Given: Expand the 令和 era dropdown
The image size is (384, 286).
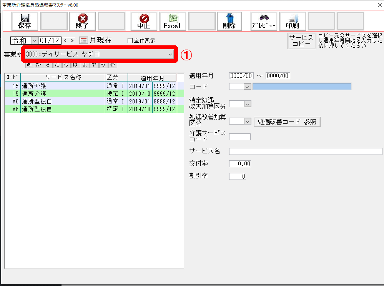Looking at the screenshot, I should click(x=34, y=40).
